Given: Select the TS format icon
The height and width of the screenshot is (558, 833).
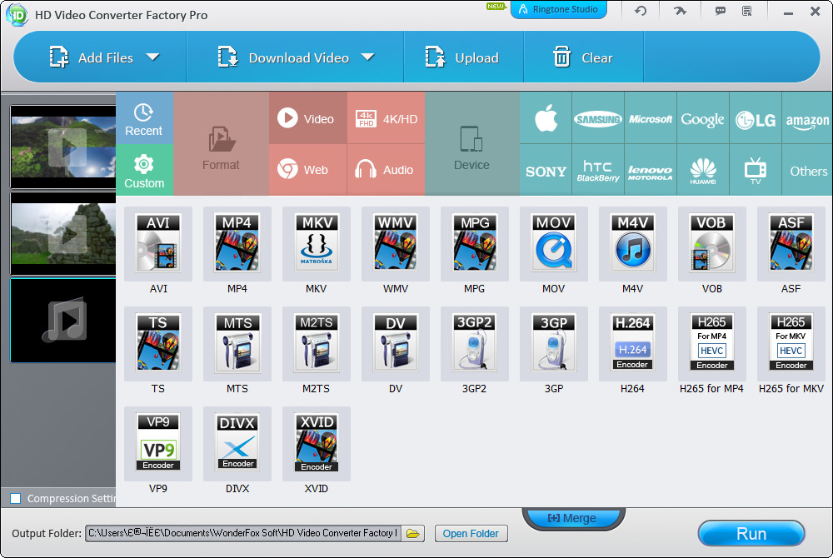Looking at the screenshot, I should [157, 343].
